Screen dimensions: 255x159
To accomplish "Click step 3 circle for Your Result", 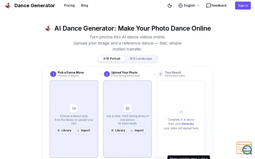I will 160,74.
